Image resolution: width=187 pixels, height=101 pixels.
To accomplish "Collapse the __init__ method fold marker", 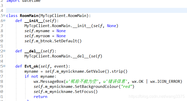I will click(x=4, y=21).
